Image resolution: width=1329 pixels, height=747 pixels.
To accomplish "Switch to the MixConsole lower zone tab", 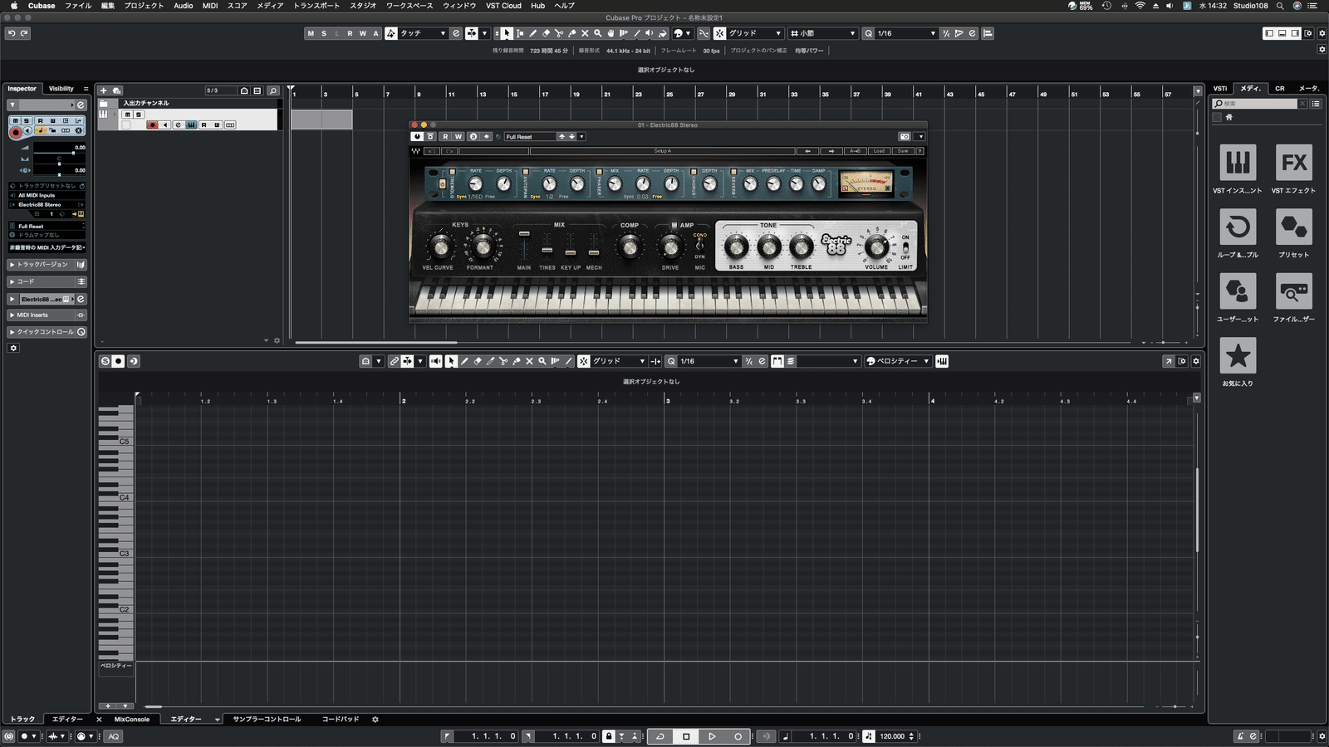I will tap(131, 720).
